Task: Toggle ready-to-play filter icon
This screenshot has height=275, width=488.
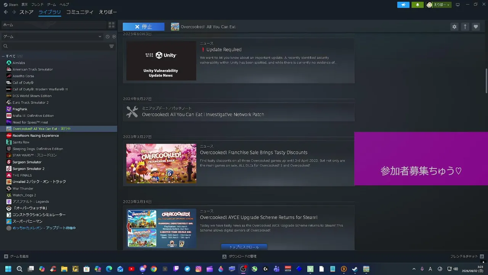Action: 114,37
